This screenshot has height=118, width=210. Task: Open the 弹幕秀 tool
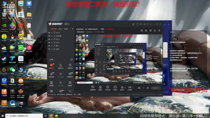70,84
